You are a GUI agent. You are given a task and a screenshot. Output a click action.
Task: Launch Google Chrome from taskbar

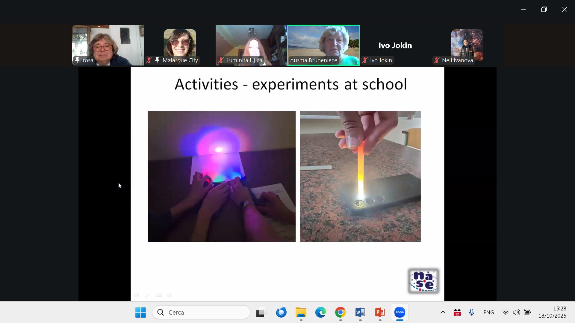[340, 312]
